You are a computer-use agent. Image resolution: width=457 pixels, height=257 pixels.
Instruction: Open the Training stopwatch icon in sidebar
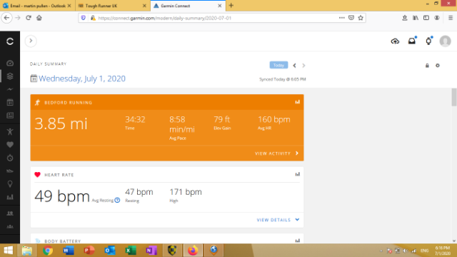[x=10, y=158]
